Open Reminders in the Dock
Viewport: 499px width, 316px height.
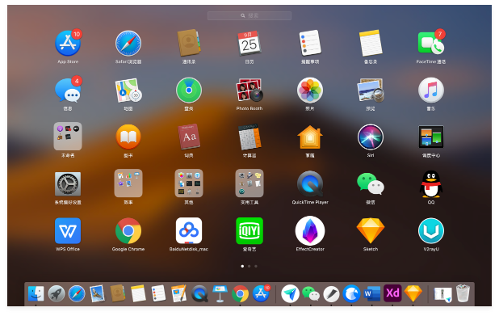[158, 293]
